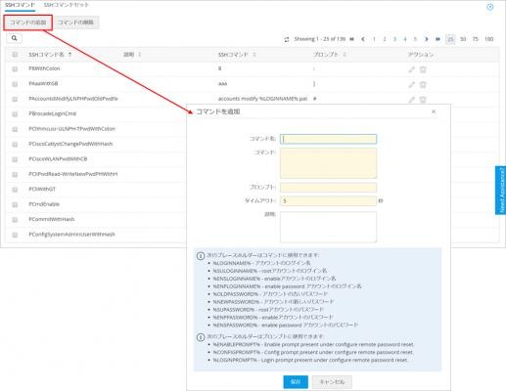Click trash icon for PAaaWithSB row

pos(423,84)
